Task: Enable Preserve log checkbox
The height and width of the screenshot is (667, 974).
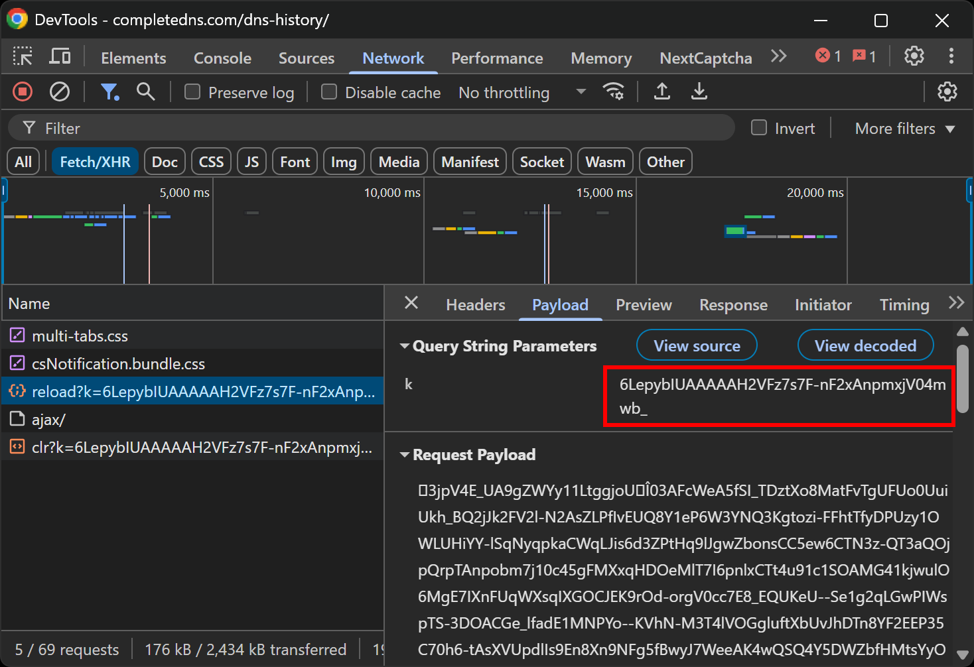Action: [192, 91]
